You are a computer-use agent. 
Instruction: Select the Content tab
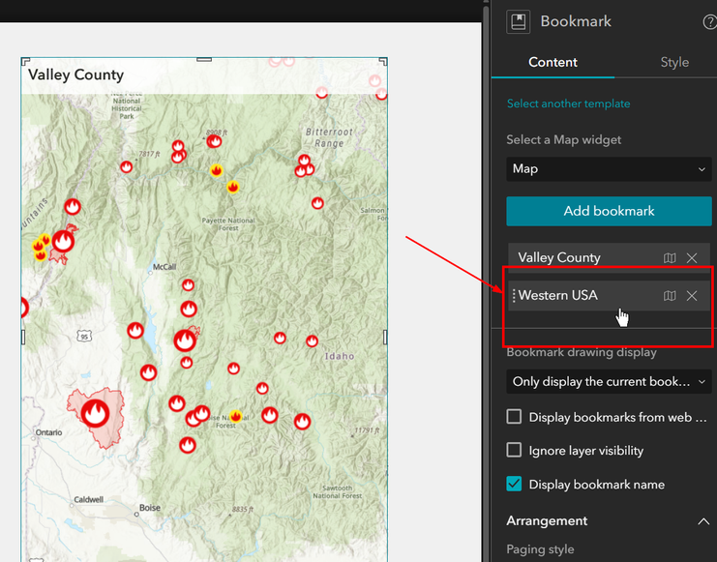pos(553,62)
